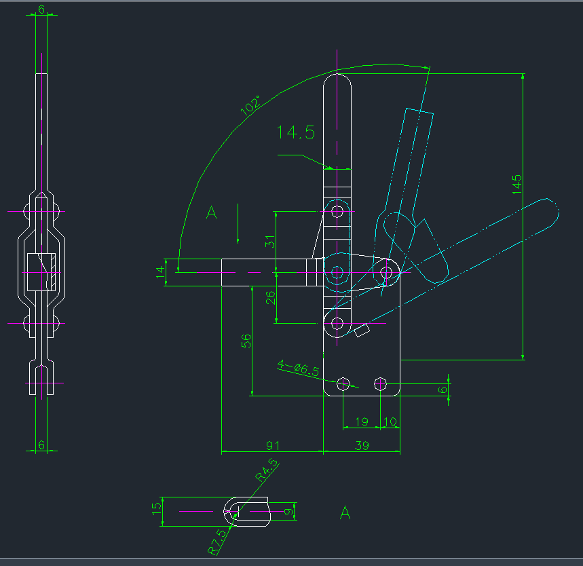Select the 26 vertical dimension value
This screenshot has width=583, height=566.
pos(270,297)
